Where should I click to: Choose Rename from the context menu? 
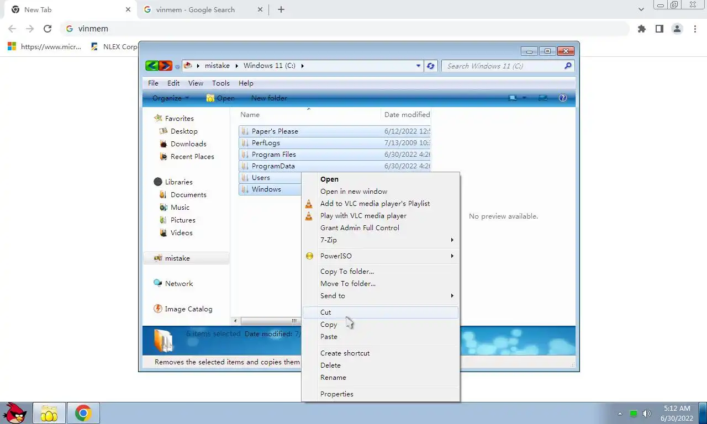tap(381, 377)
